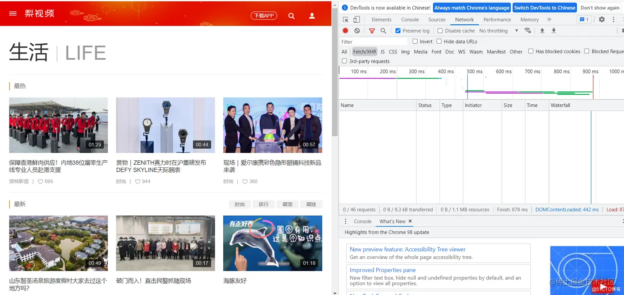Select the Fetch/XHR request filter

364,52
